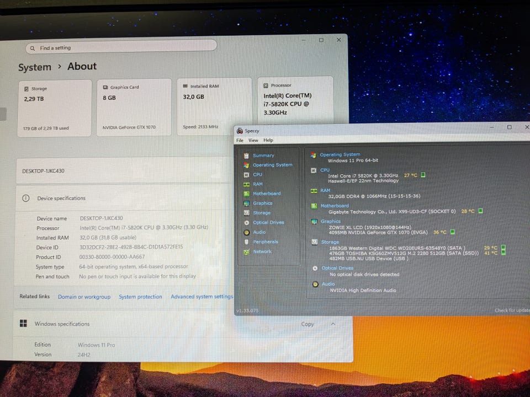Viewport: 530px width, 397px height.
Task: Click the NVIDIA High Definition Audio text
Action: 363,291
